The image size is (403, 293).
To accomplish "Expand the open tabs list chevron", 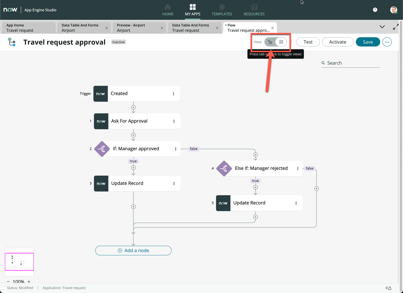I will (x=382, y=27).
